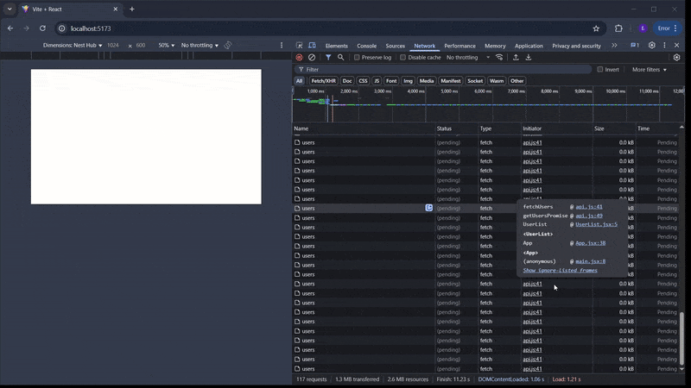Open network conditions wifi icon
Screen dimensions: 691x388
tap(498, 58)
